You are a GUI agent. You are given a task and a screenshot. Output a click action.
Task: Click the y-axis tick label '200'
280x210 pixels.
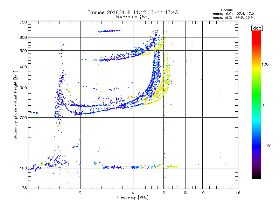tap(23, 118)
